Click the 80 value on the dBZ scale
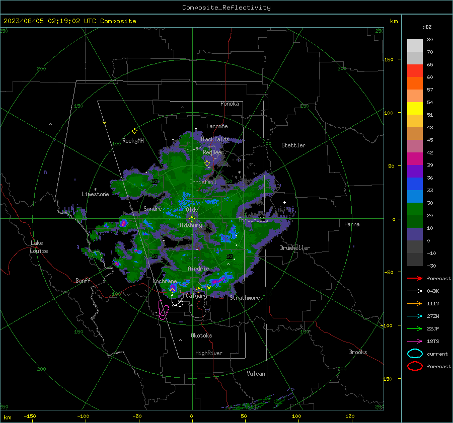453x423 pixels. pyautogui.click(x=430, y=40)
